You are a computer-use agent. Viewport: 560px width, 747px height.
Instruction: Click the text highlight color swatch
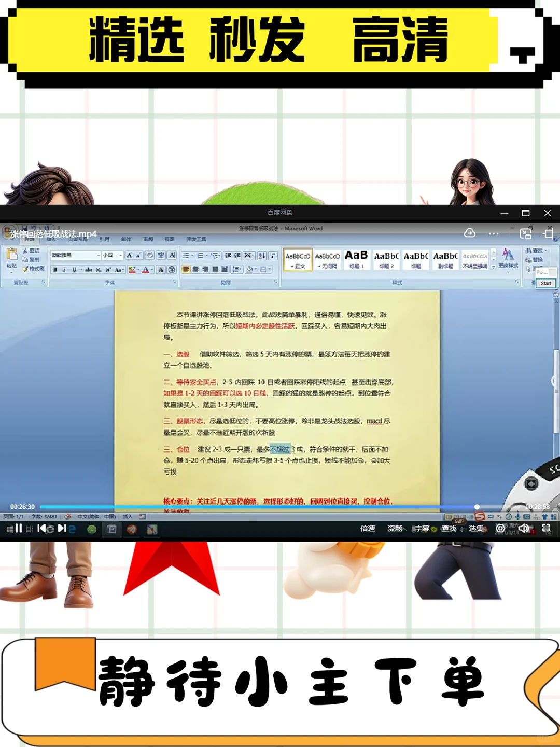click(132, 270)
